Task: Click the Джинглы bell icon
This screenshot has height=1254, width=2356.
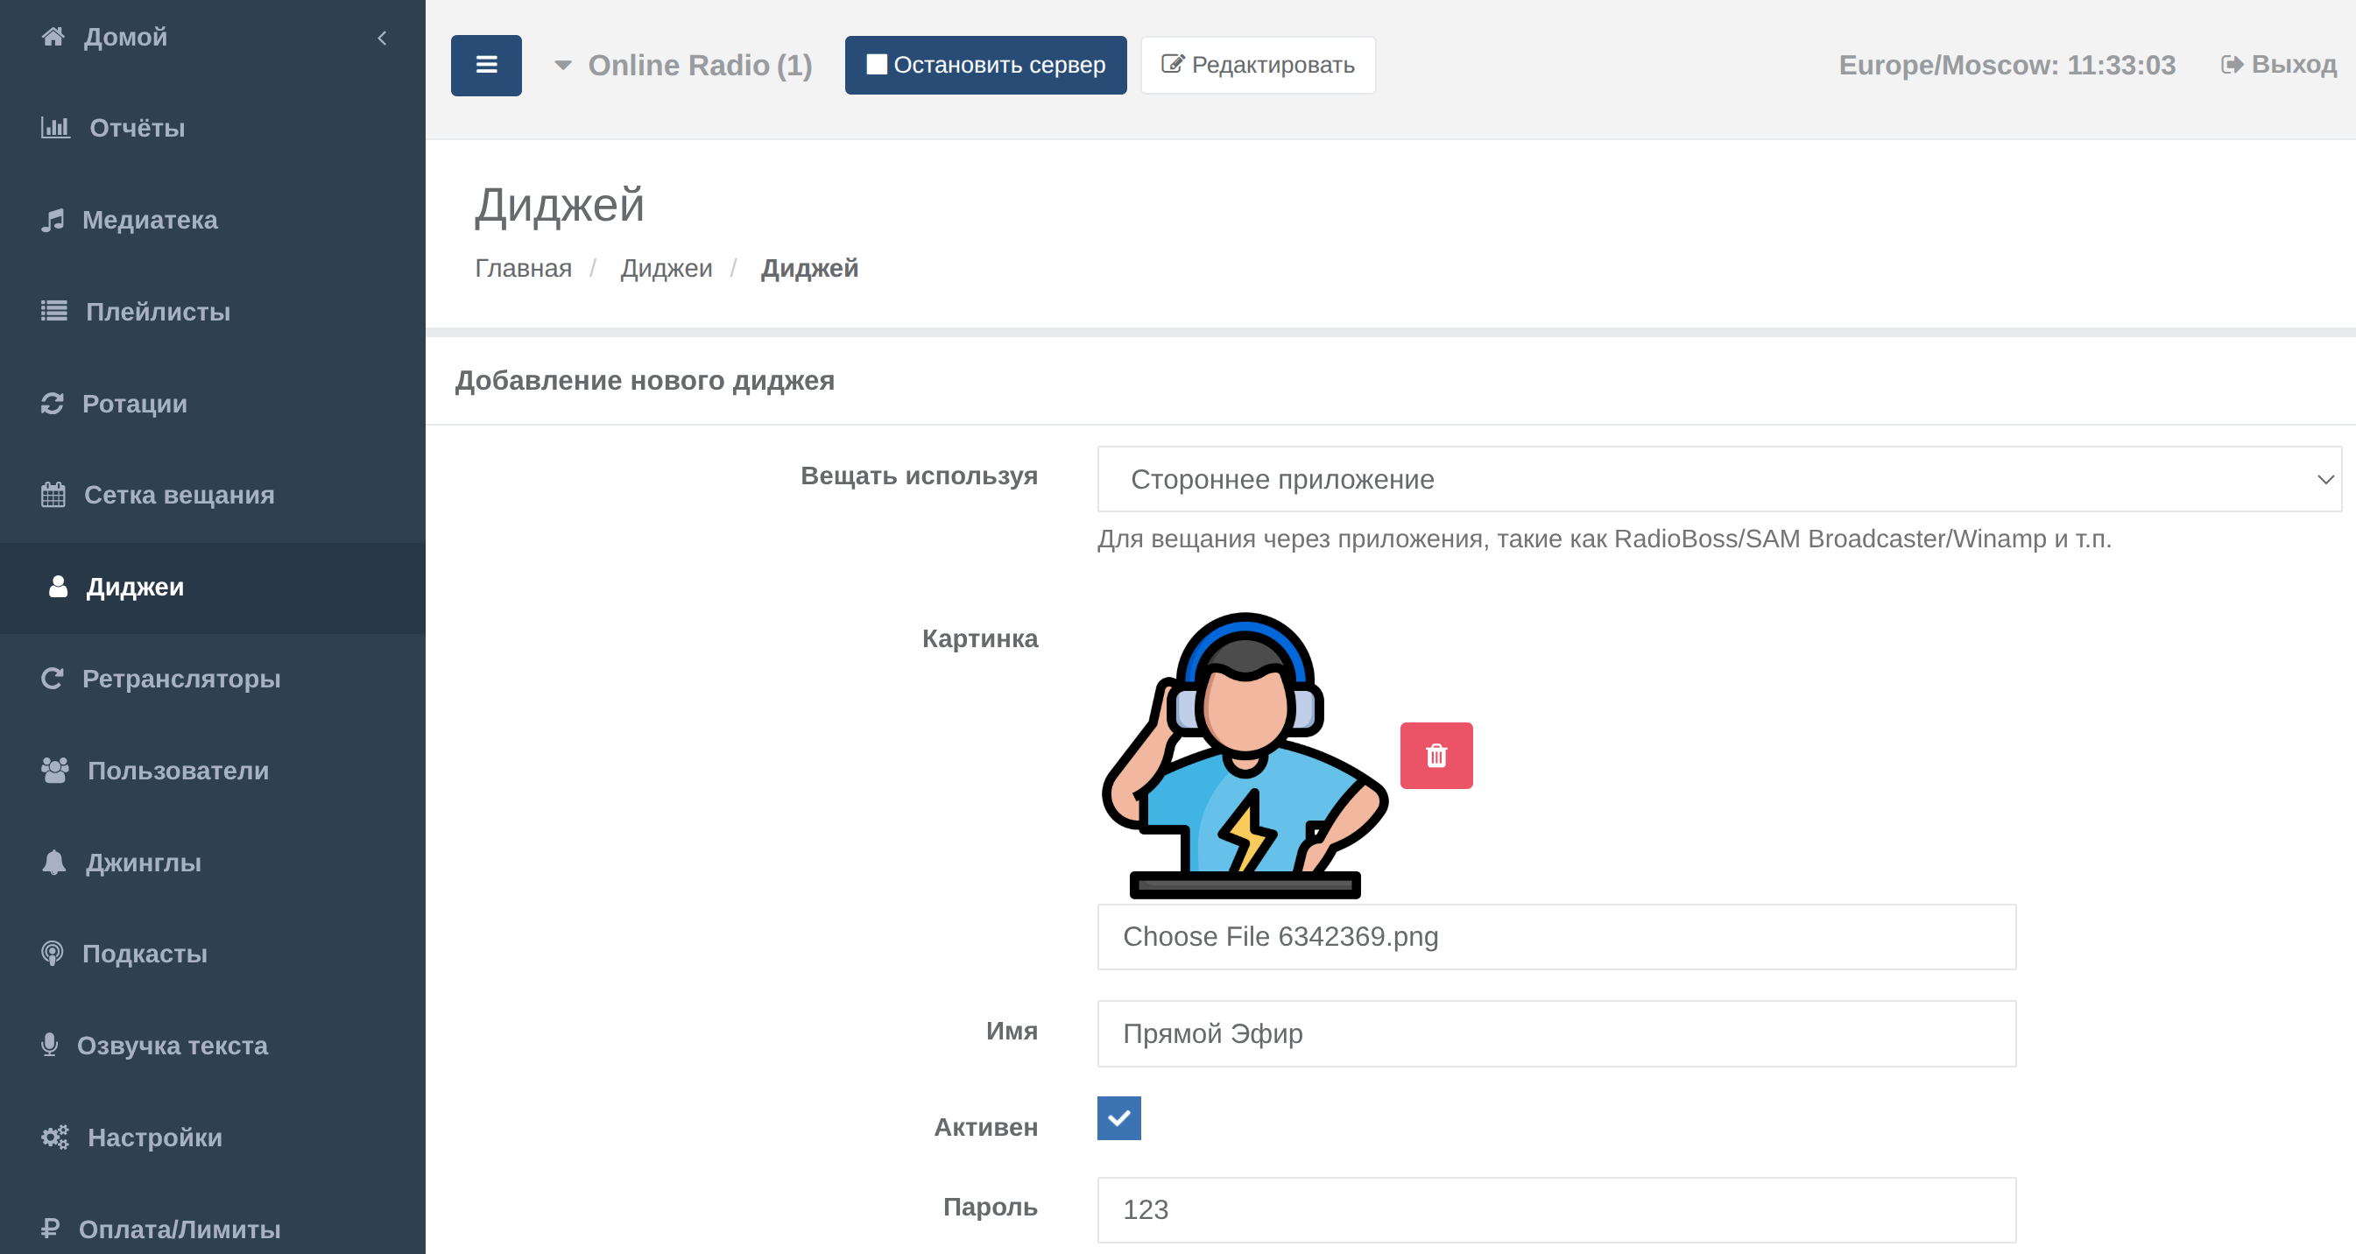Action: (x=54, y=862)
